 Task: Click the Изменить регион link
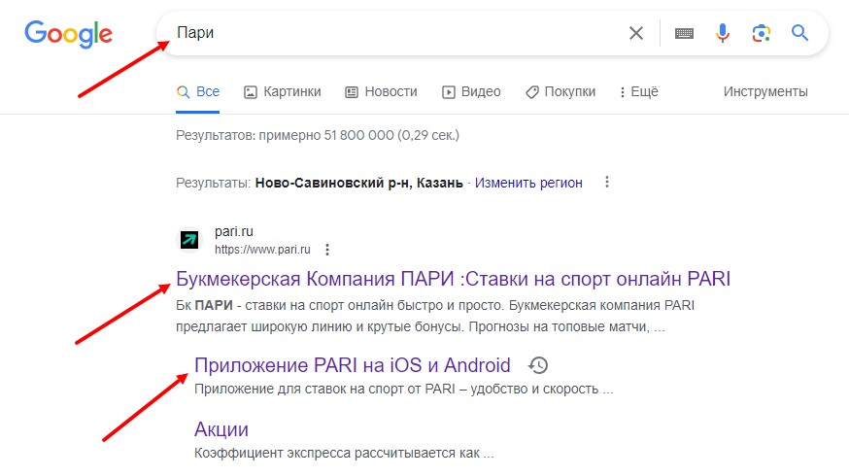coord(528,183)
